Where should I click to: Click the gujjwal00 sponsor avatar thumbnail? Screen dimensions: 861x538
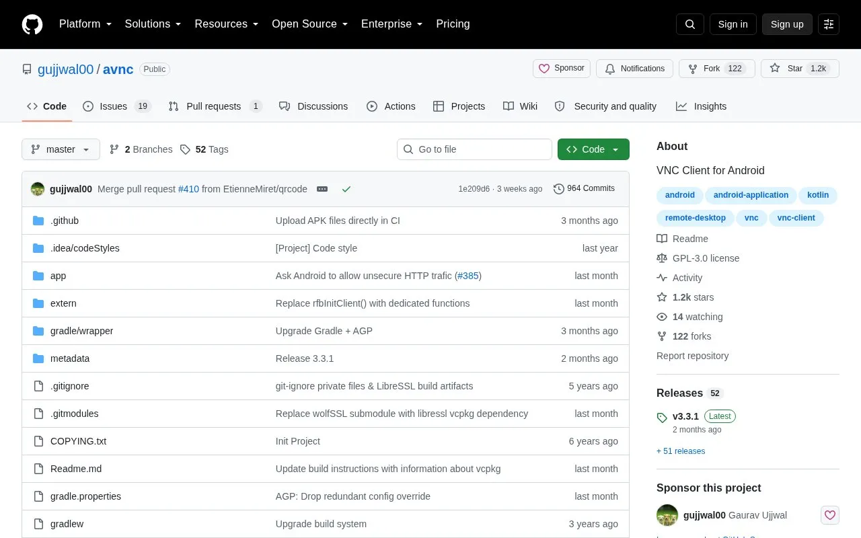[x=667, y=515]
